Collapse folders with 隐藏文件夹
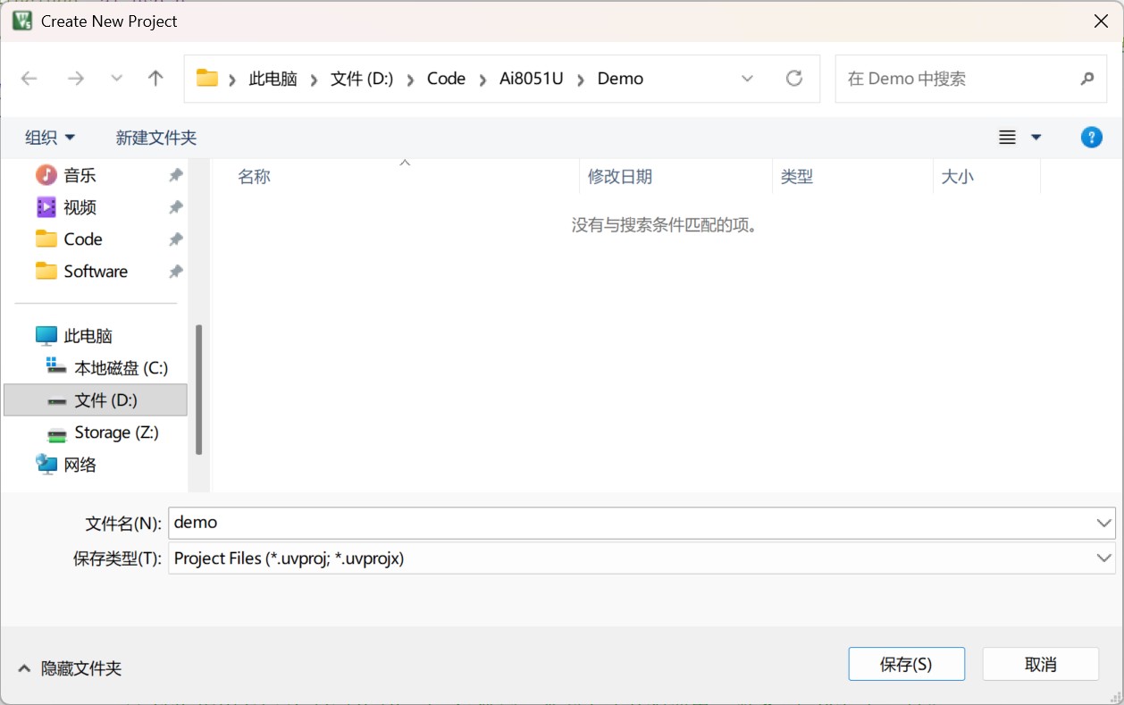This screenshot has height=705, width=1124. tap(70, 668)
